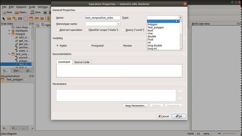The width and height of the screenshot is (242, 136).
Task: Click the Parameters list box
Action: (x=116, y=96)
